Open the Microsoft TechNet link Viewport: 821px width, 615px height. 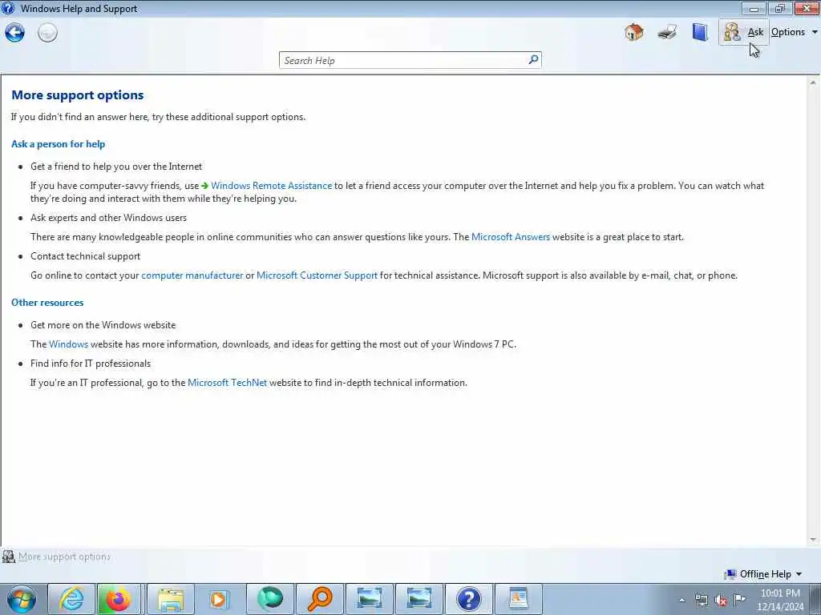pyautogui.click(x=227, y=383)
